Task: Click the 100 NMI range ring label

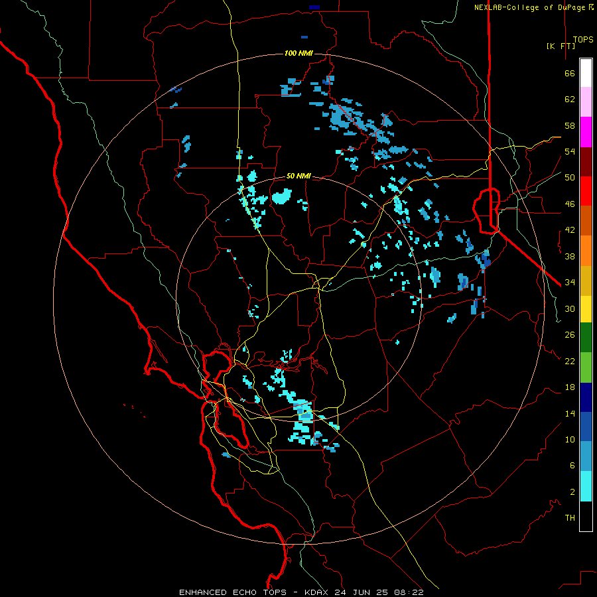Action: pos(298,53)
